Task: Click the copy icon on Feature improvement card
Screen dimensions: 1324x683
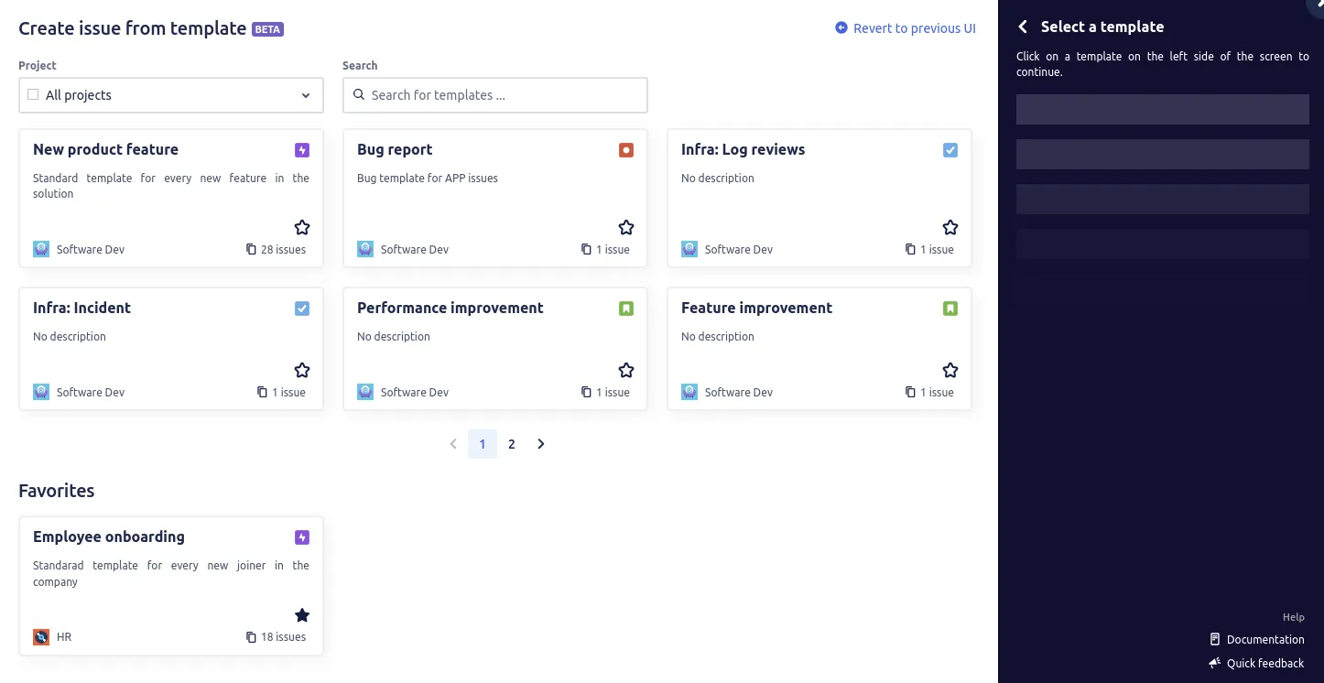Action: [910, 392]
